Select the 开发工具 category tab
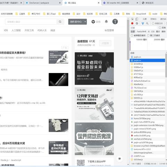Image resolution: width=167 pixels, height=167 pixels. [29, 30]
